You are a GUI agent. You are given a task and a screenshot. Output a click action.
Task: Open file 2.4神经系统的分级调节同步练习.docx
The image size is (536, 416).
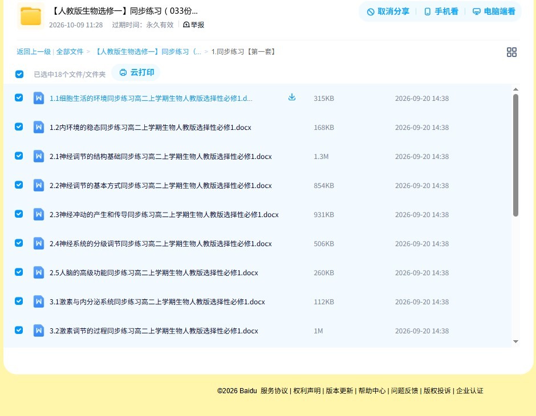tap(160, 243)
